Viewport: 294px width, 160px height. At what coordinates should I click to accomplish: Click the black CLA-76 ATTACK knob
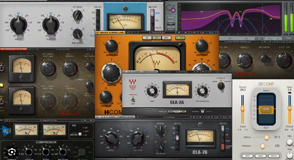160,130
